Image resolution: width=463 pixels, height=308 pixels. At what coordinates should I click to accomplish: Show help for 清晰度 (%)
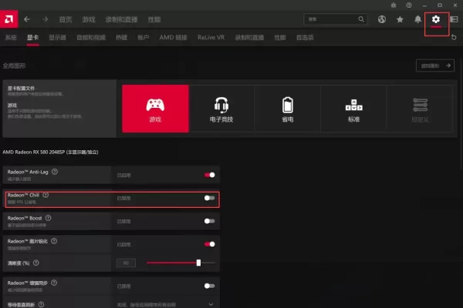[35, 263]
